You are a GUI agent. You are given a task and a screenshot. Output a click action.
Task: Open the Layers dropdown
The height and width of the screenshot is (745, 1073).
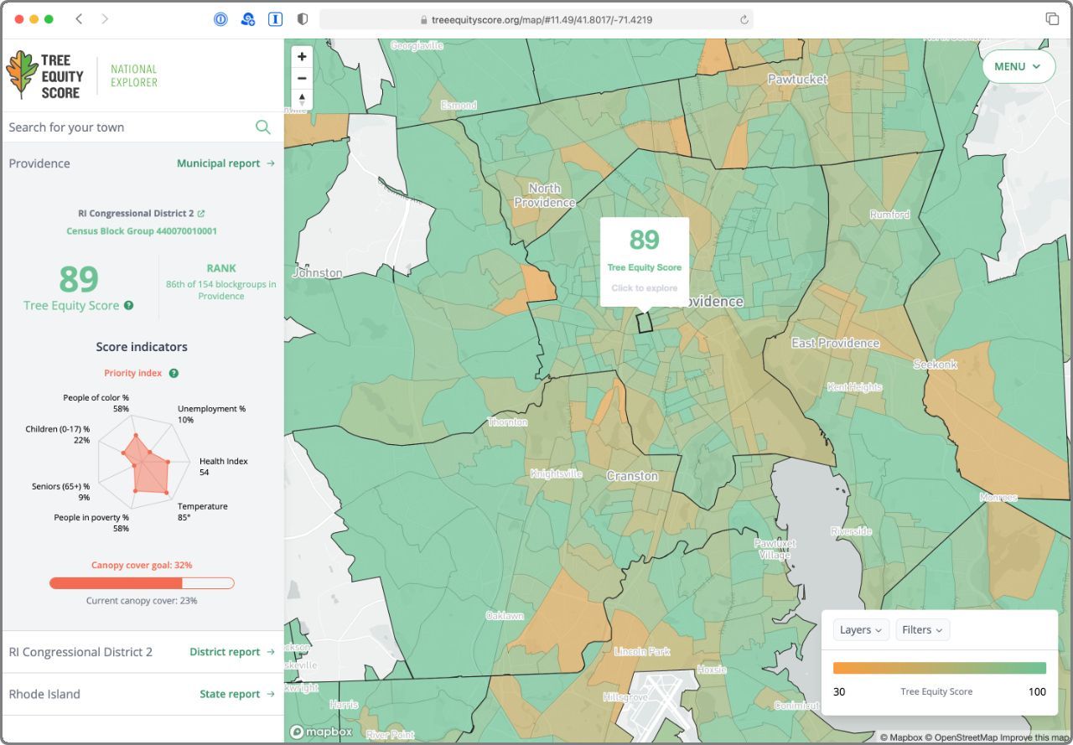[860, 629]
